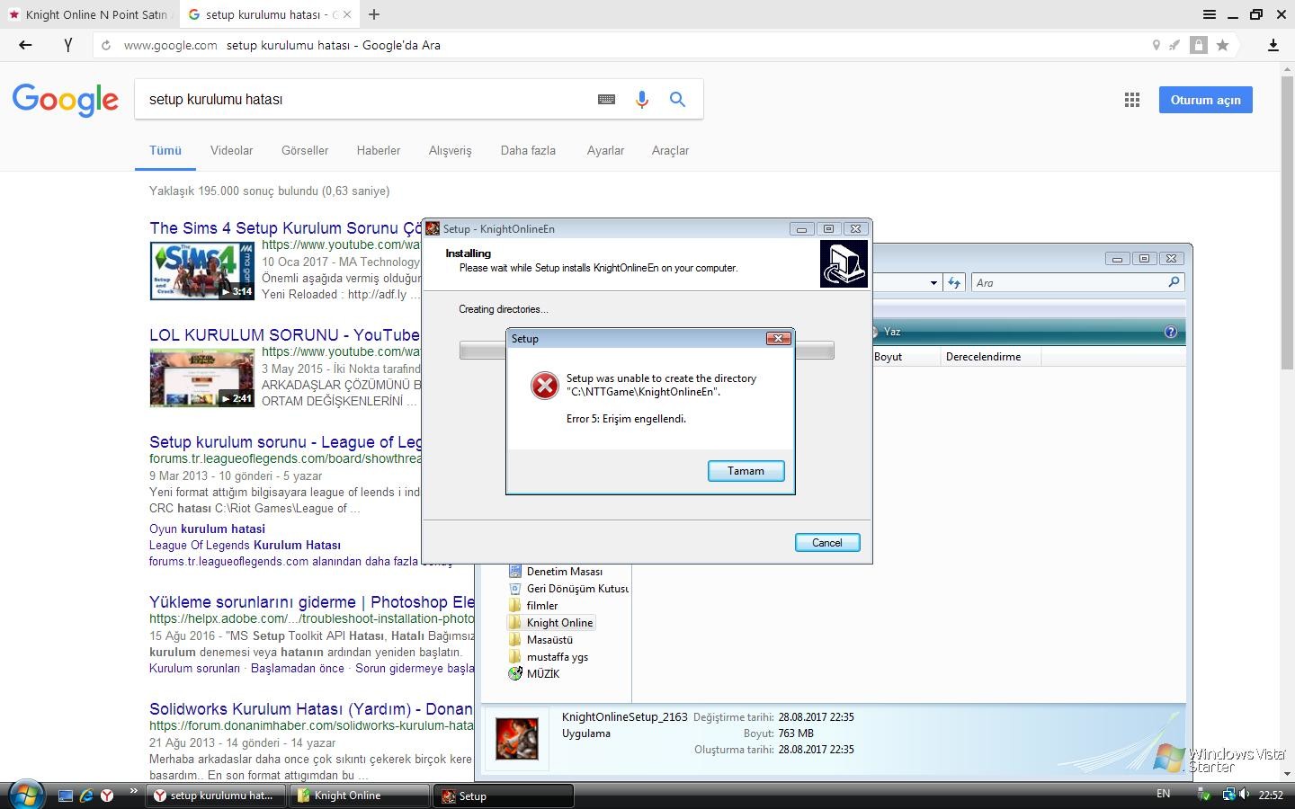Select the Görseller search tab
Screen dimensions: 1295x809
305,151
